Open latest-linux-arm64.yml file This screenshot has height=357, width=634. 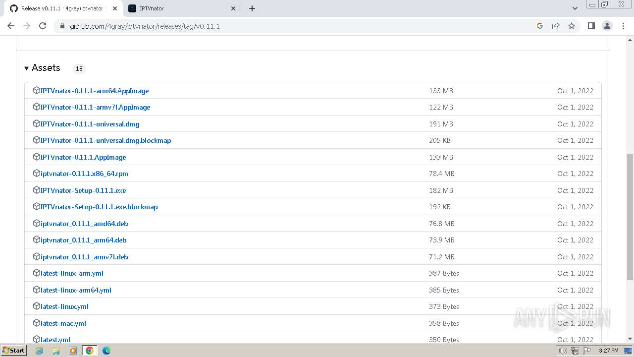coord(76,290)
